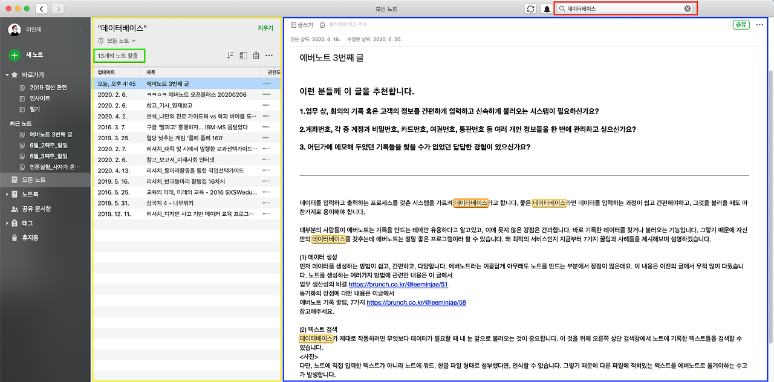Click the note header tag icon
Screen dimensions: 774x382
(322, 25)
